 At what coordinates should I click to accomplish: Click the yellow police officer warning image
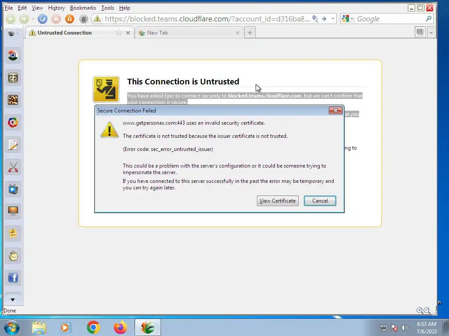pos(106,89)
